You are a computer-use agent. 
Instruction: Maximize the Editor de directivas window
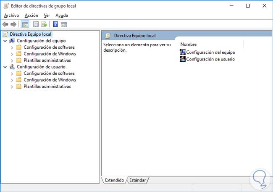click(x=248, y=6)
